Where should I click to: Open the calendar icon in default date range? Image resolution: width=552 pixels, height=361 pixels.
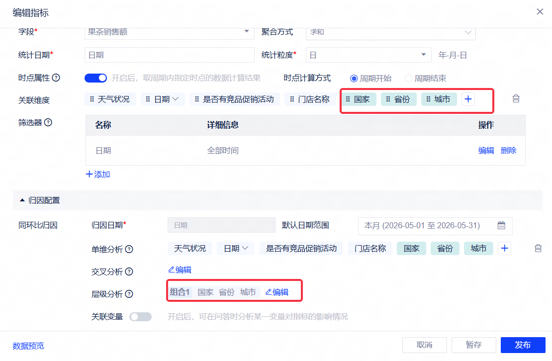pyautogui.click(x=501, y=226)
